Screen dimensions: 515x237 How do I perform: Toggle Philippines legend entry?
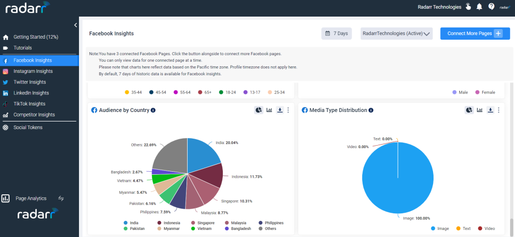tap(271, 223)
